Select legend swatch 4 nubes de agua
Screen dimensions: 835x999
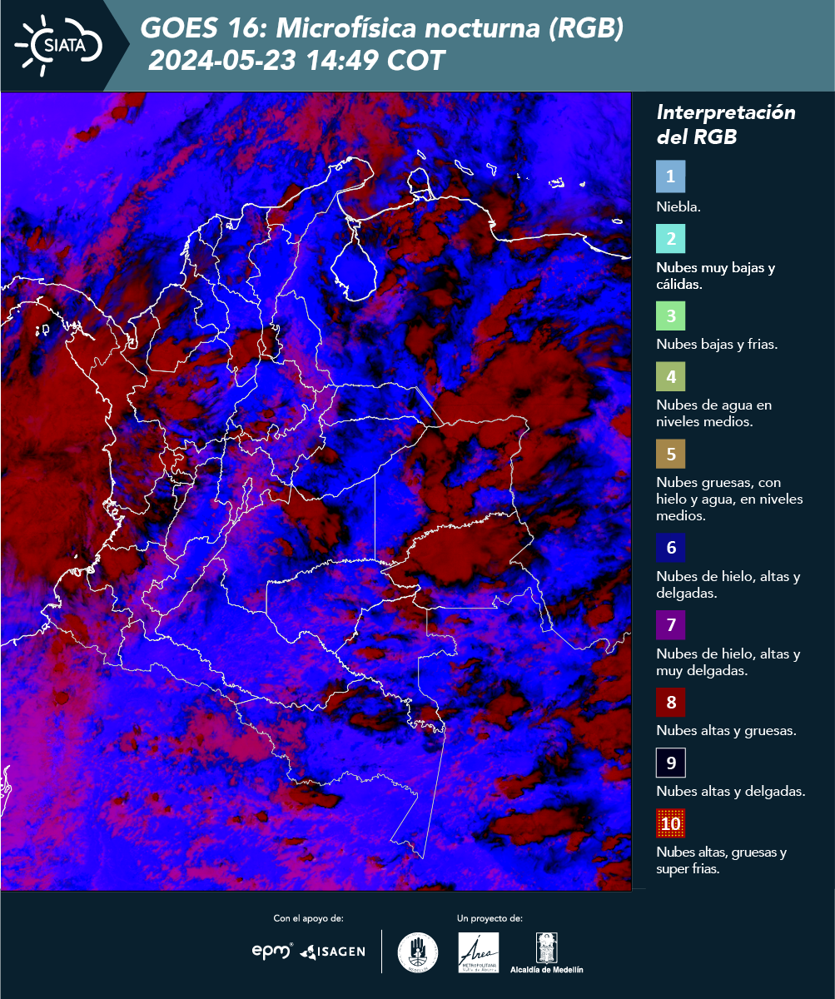[671, 377]
